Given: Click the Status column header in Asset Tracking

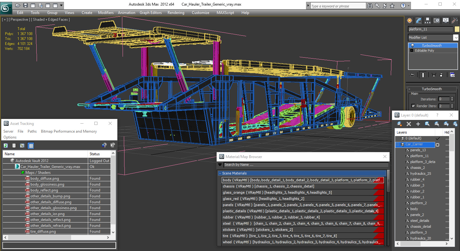Looking at the screenshot, I should (x=99, y=154).
